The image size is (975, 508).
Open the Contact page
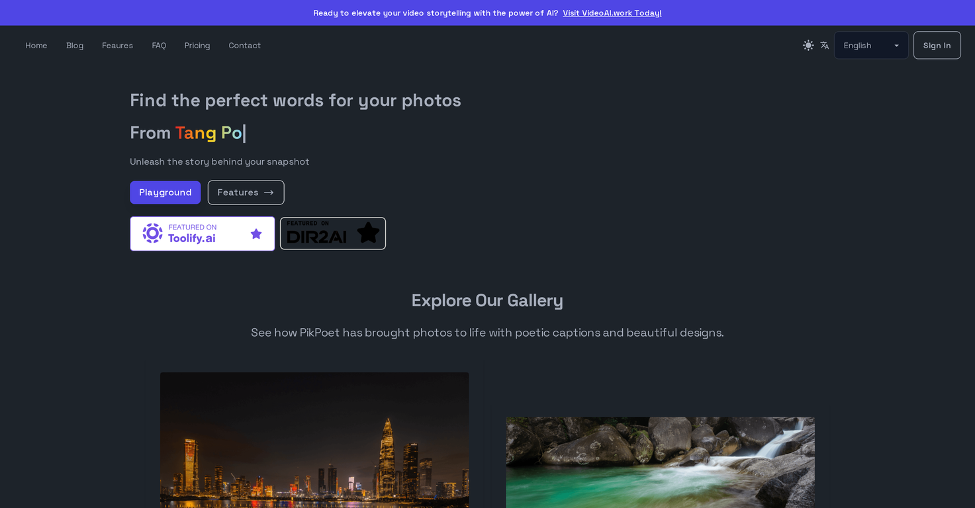click(x=244, y=45)
